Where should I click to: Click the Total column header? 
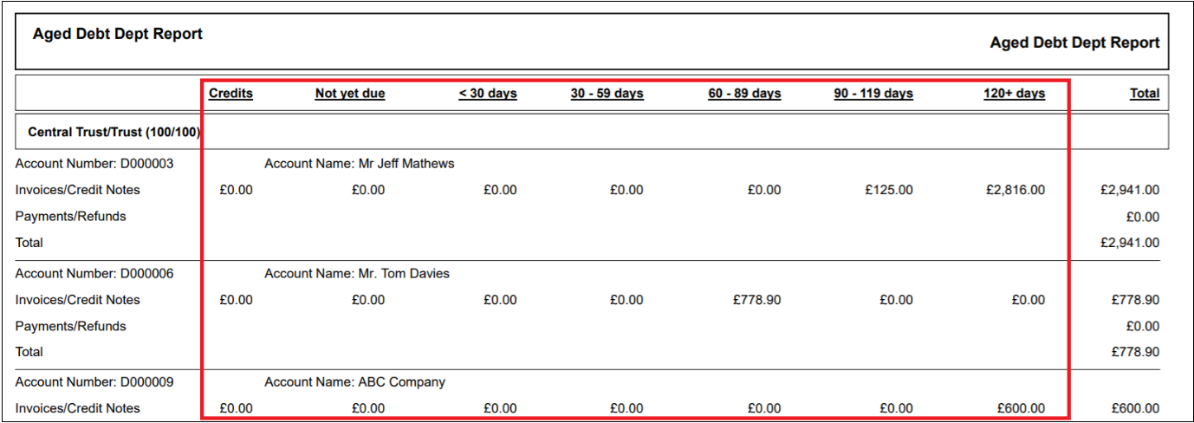(x=1145, y=94)
